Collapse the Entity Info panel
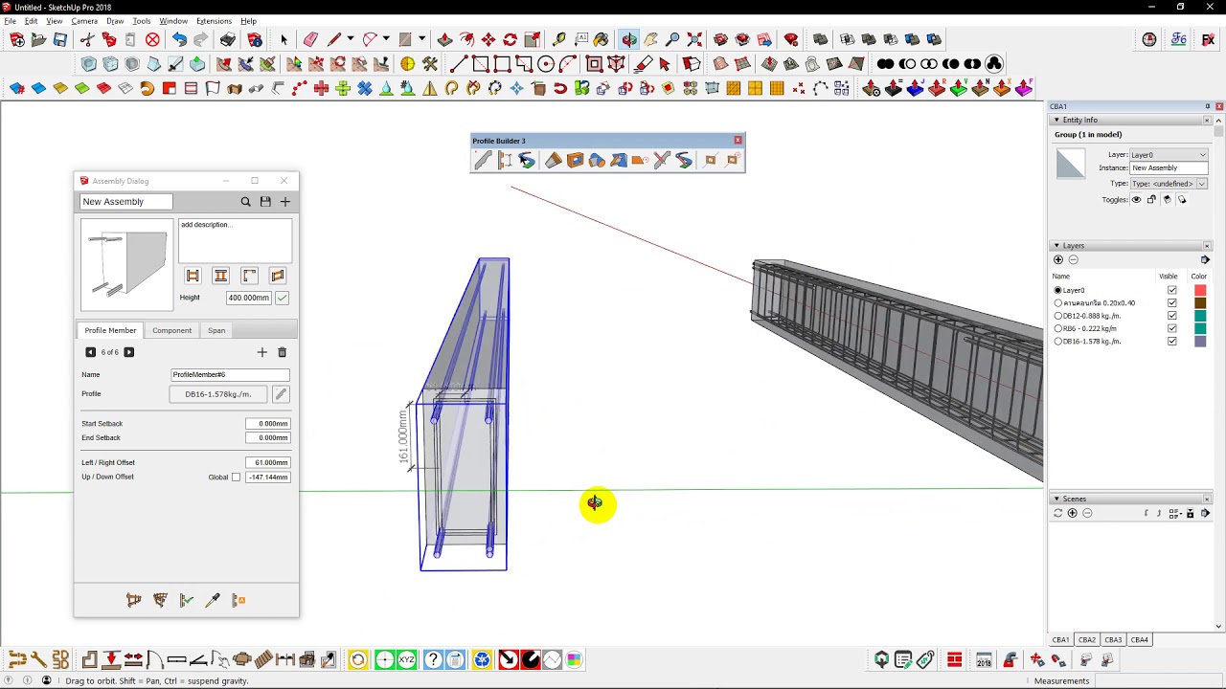Viewport: 1226px width, 689px height. click(x=1056, y=120)
